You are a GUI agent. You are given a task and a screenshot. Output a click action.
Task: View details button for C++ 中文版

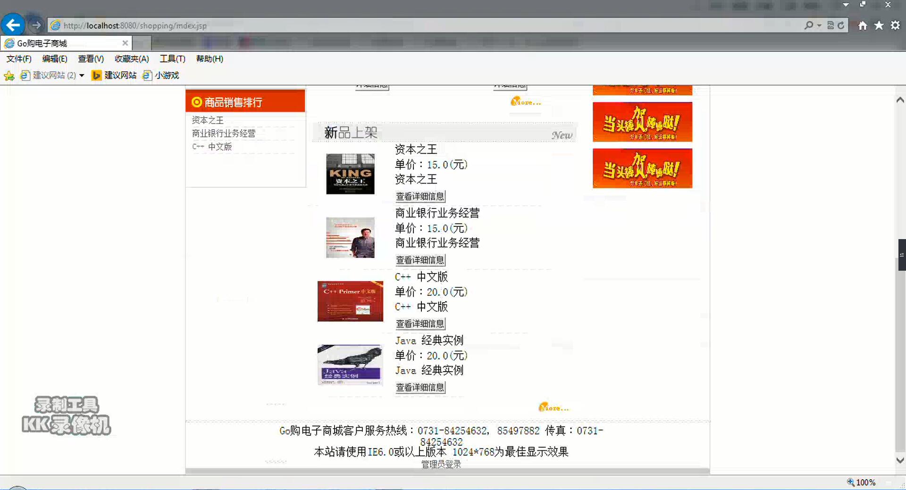(420, 324)
